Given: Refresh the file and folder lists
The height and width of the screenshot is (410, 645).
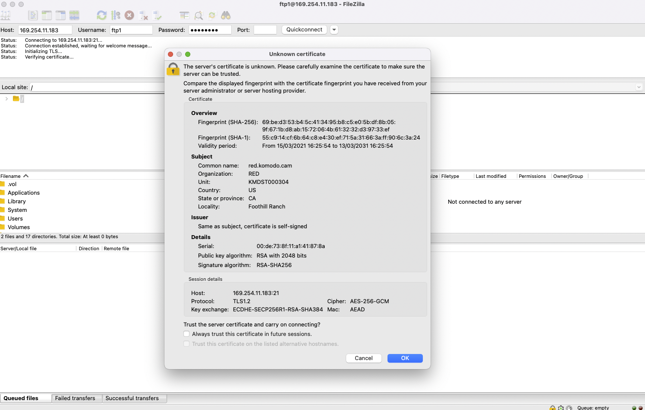Looking at the screenshot, I should click(x=102, y=16).
